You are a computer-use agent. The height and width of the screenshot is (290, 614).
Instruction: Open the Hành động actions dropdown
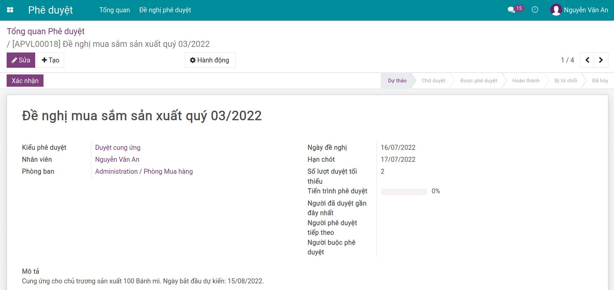[210, 60]
